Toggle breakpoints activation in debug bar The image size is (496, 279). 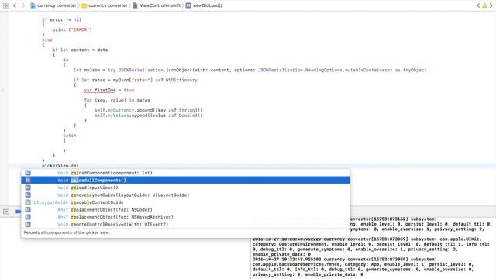(18, 212)
